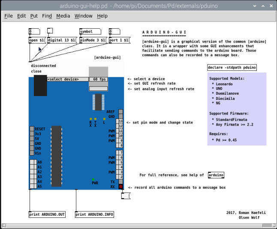Image resolution: width=277 pixels, height=229 pixels.
Task: Click the arduino help object link
Action: point(216,175)
